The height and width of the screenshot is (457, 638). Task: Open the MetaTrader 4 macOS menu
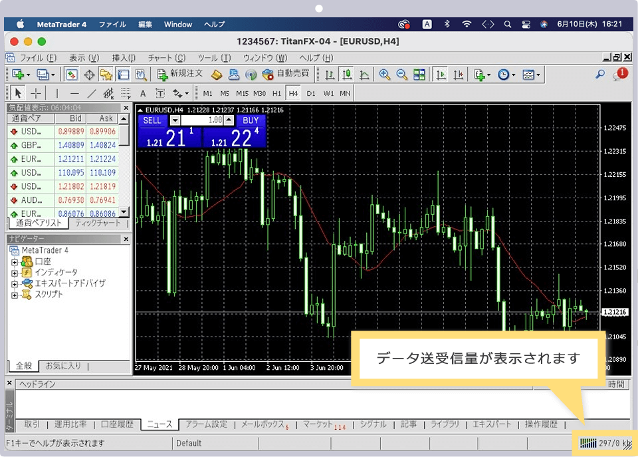point(61,25)
